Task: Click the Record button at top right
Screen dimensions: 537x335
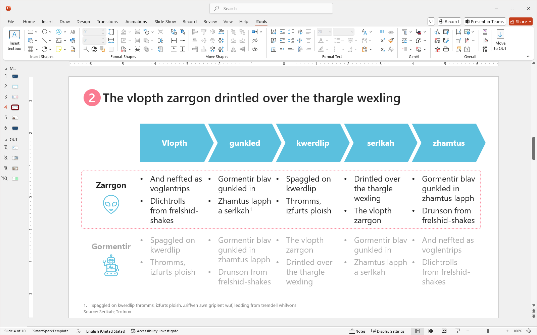Action: [x=449, y=21]
